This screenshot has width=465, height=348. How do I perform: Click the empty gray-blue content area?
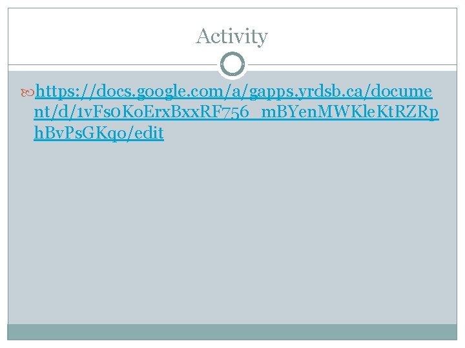pos(232,231)
